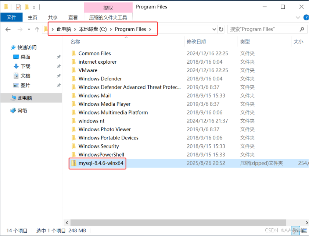Click the Common Files folder icon
Screen dimensions: 309x236
click(73, 53)
